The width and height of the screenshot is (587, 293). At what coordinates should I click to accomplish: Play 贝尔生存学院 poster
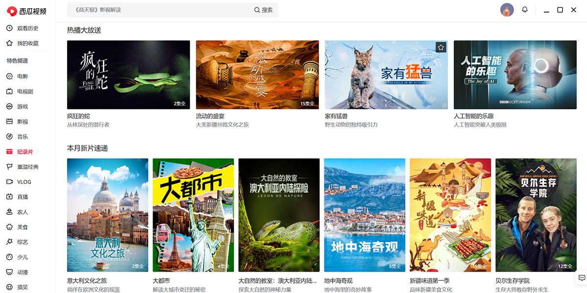(536, 215)
